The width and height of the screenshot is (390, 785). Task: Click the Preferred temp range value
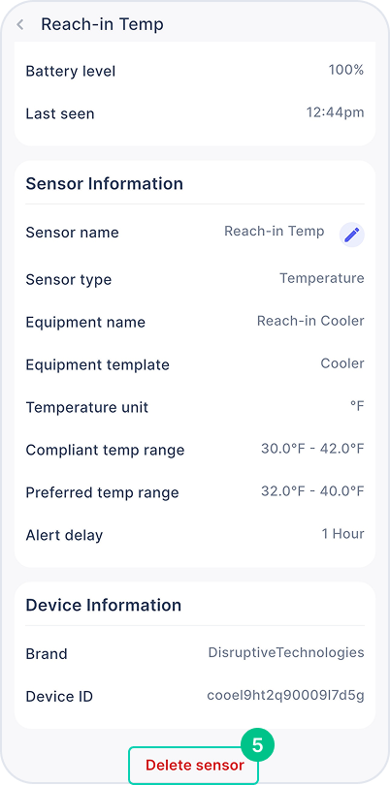point(312,491)
